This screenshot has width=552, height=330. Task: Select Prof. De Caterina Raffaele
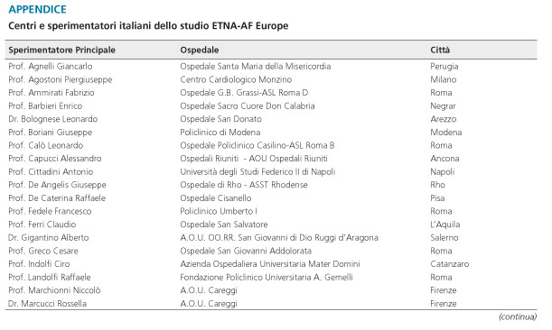[57, 198]
